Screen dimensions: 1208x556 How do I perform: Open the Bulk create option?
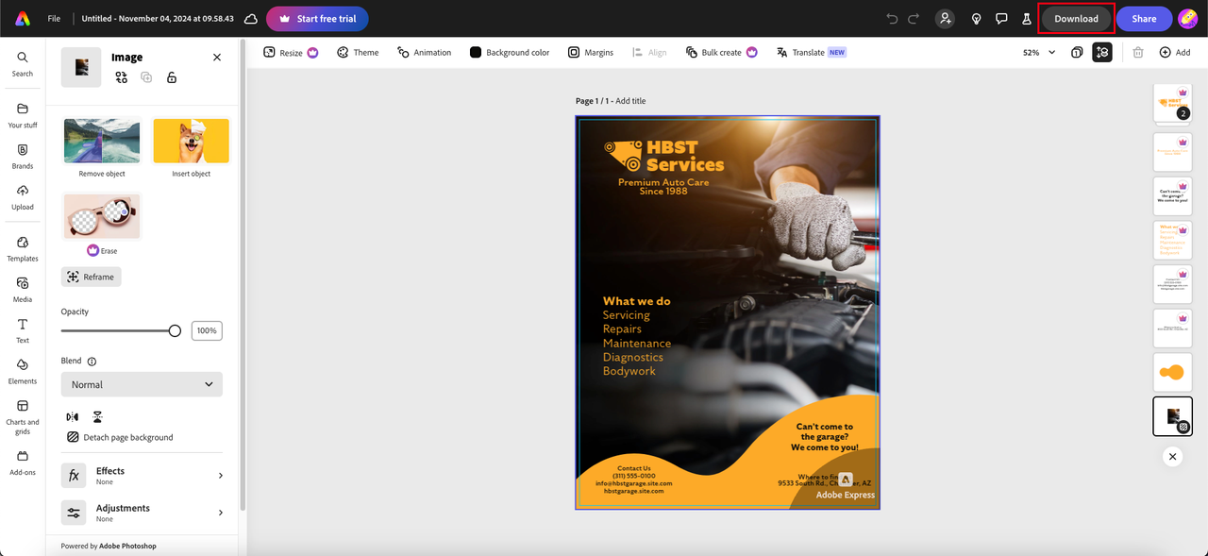[722, 53]
